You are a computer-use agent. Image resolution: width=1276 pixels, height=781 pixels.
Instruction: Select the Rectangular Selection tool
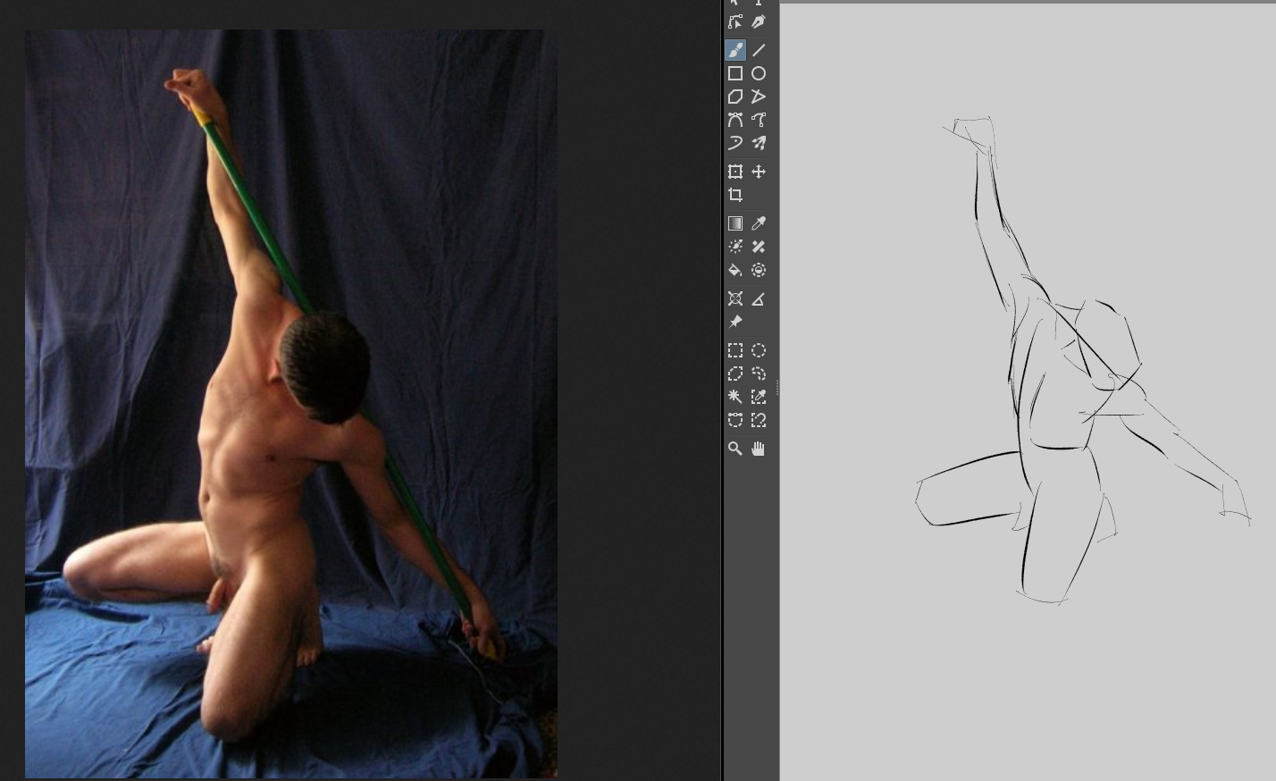tap(735, 350)
